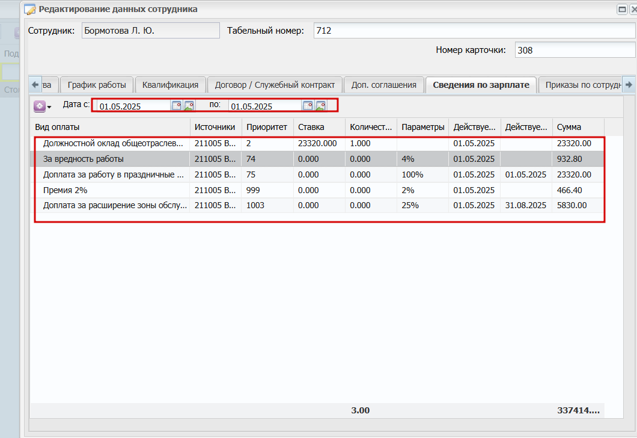Select the 'Премия 2%' row
Screen dimensions: 637x438
pos(317,190)
